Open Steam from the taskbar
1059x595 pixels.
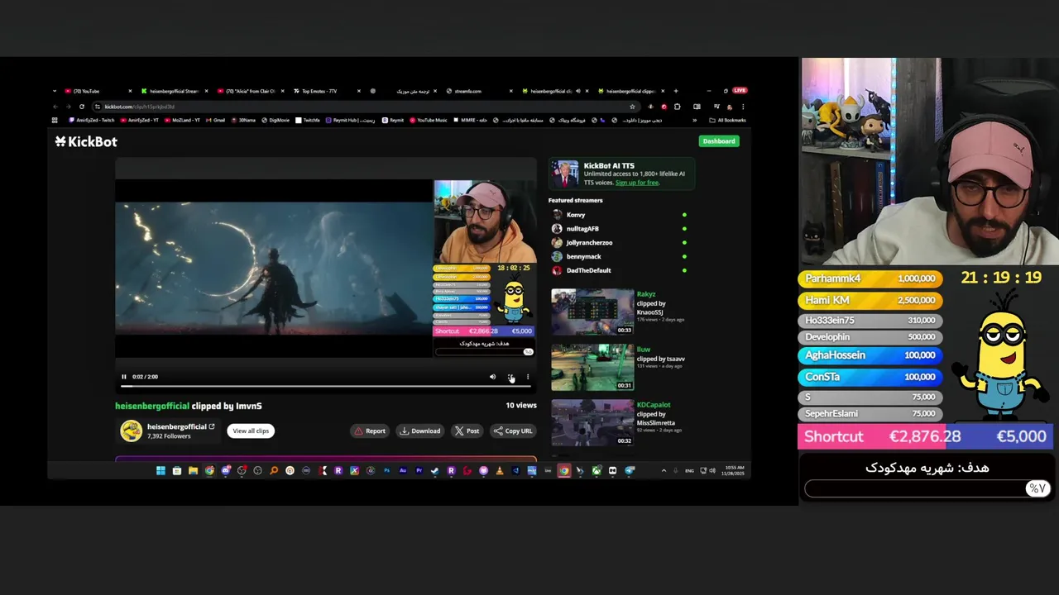[x=435, y=471]
